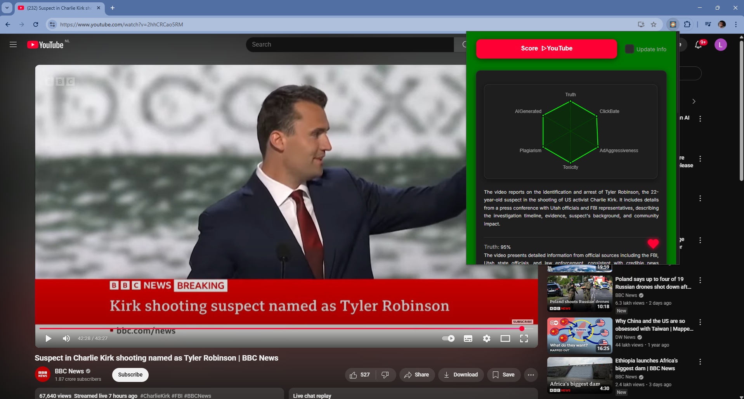Click the Truth axis on the radar chart

click(571, 95)
